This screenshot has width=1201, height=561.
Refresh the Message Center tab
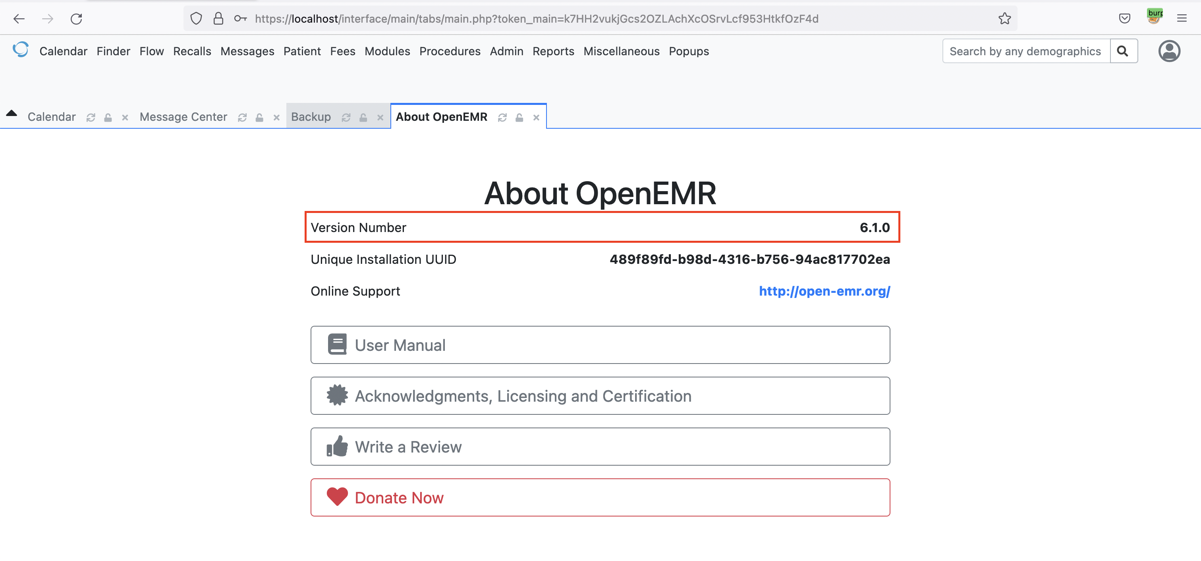point(242,118)
